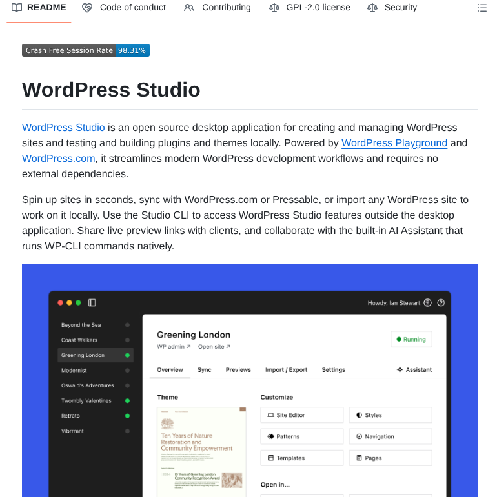Viewport: 497px width, 497px height.
Task: Toggle the Greening London green status dot
Action: click(x=127, y=355)
